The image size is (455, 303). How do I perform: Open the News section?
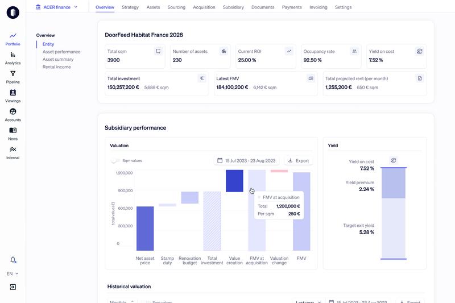click(13, 134)
